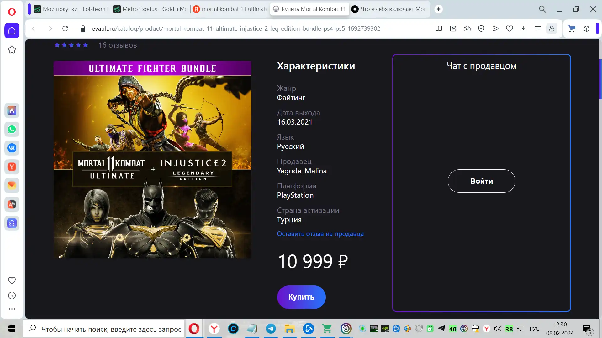This screenshot has width=602, height=338.
Task: Open the Opera main menu logo
Action: [x=12, y=12]
